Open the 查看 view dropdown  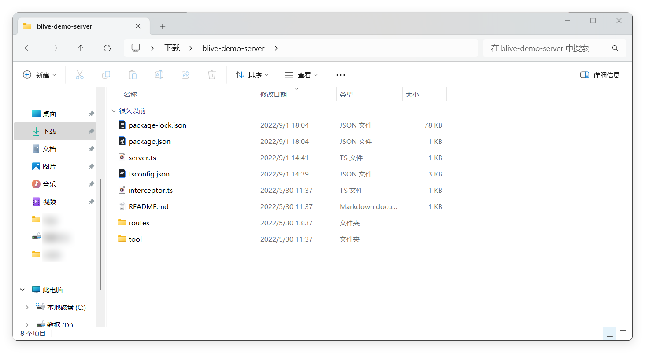point(301,75)
